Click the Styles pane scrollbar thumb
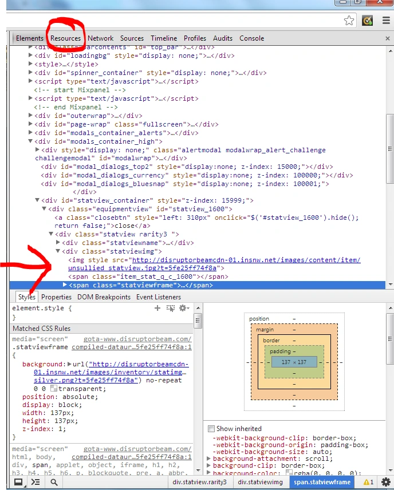394x490 pixels. tap(198, 321)
